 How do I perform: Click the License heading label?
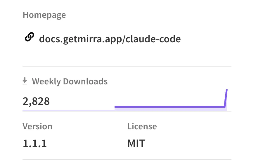pos(142,126)
